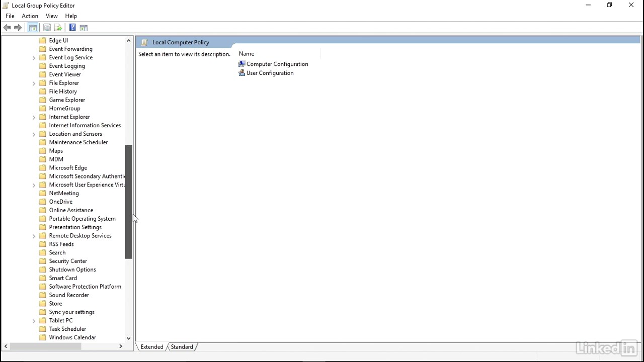Click the User Configuration icon
Screen dimensions: 644x362
click(242, 73)
